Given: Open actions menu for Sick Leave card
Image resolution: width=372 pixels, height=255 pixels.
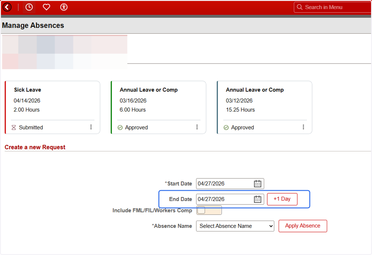Looking at the screenshot, I should point(91,127).
